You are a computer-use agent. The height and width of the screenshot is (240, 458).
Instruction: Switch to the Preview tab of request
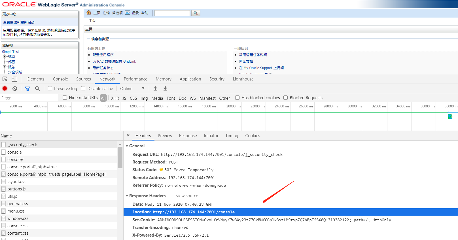pyautogui.click(x=165, y=136)
